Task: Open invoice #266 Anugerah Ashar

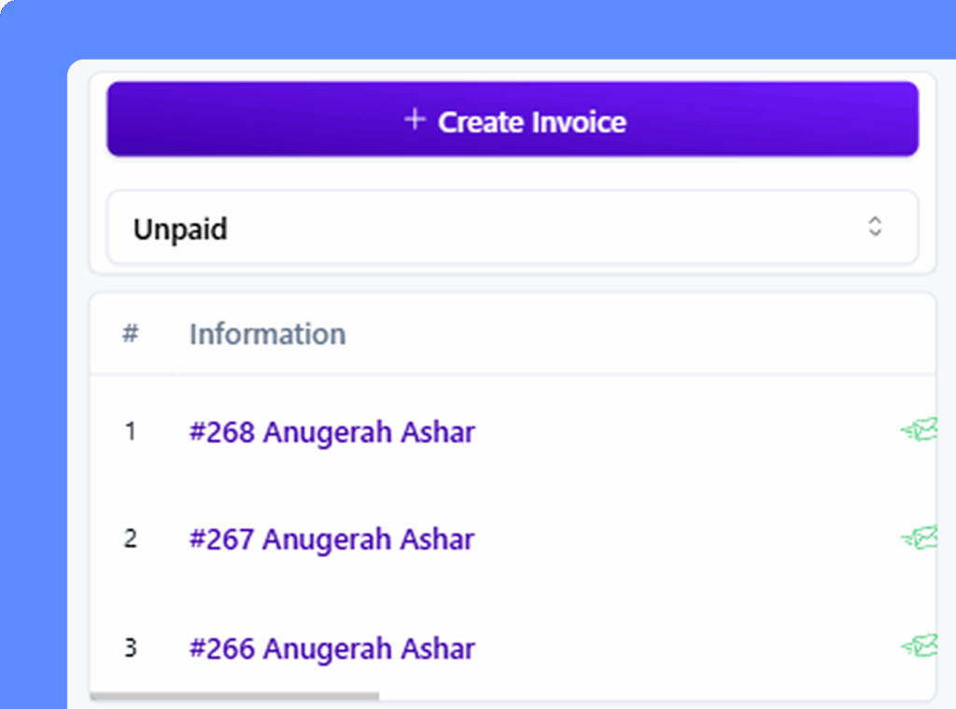Action: (x=331, y=648)
